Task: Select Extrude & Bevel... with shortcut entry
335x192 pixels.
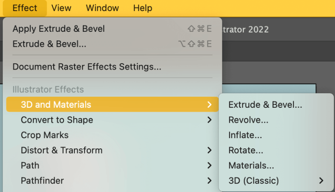Action: coord(49,44)
